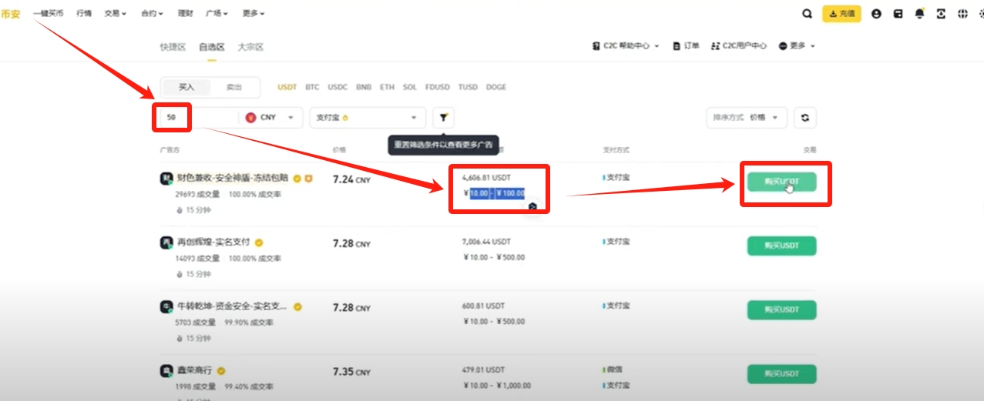This screenshot has height=401, width=984.
Task: Open the language globe icon
Action: [962, 14]
